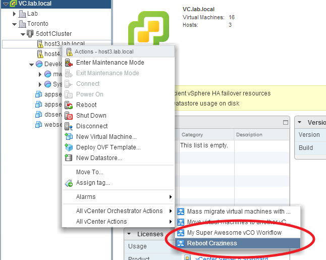
Task: Select the Toronto datacenter label
Action: click(x=38, y=24)
